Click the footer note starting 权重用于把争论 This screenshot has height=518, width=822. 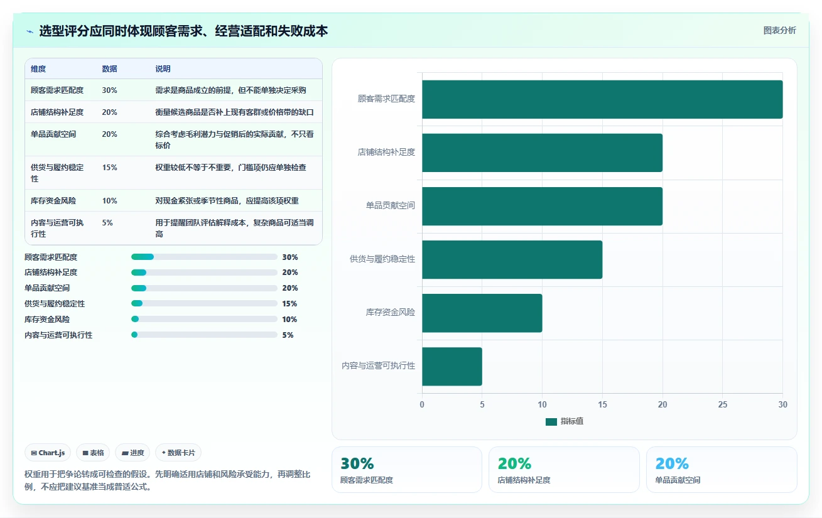167,480
